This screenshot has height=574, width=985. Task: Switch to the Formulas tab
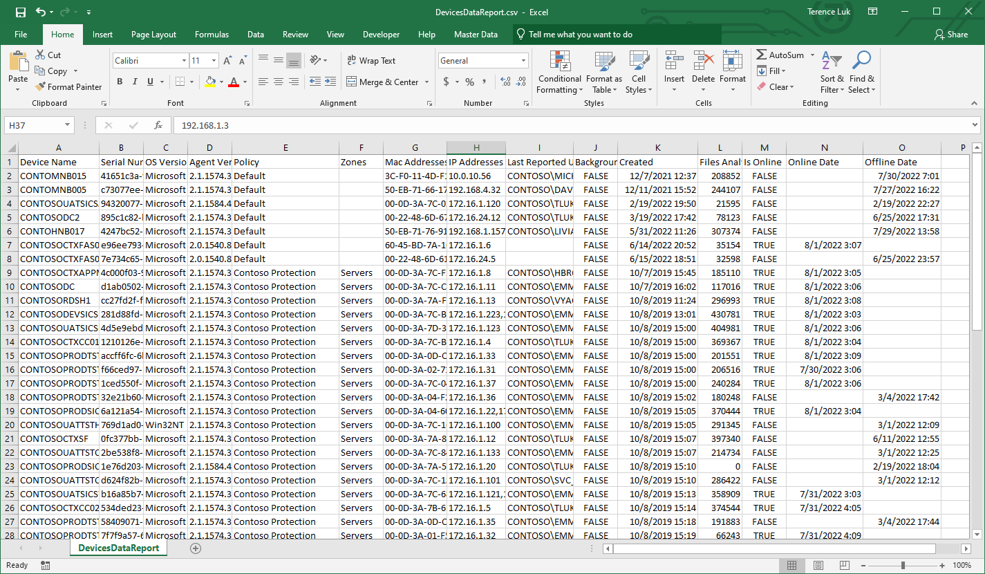212,35
